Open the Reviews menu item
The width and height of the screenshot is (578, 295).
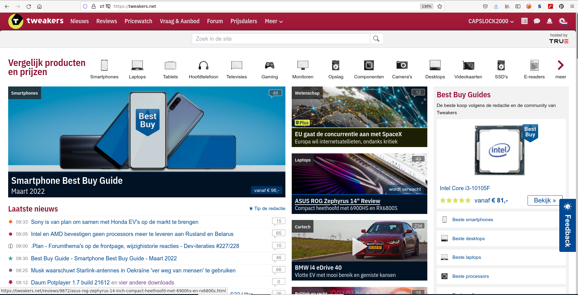[x=107, y=21]
